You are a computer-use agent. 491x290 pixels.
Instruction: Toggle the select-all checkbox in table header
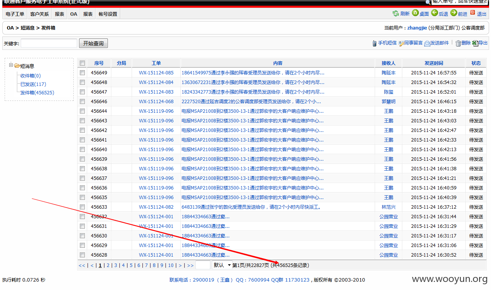[x=82, y=63]
